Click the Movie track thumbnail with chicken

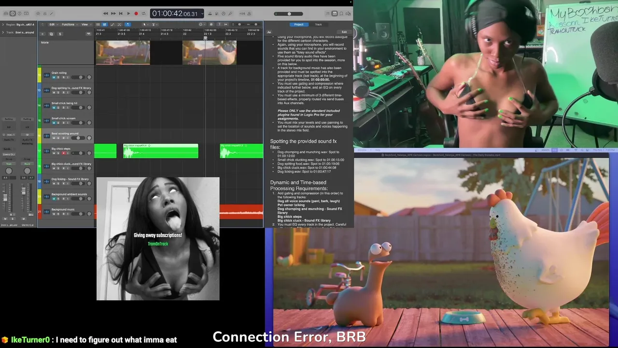coord(209,52)
